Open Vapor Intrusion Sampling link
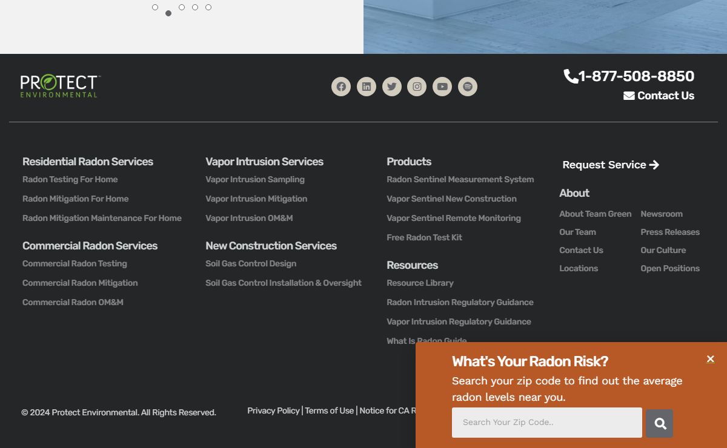727x448 pixels. pyautogui.click(x=255, y=179)
